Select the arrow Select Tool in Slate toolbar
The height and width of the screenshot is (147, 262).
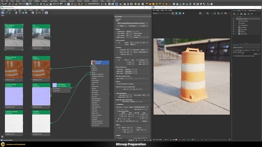tap(3, 13)
